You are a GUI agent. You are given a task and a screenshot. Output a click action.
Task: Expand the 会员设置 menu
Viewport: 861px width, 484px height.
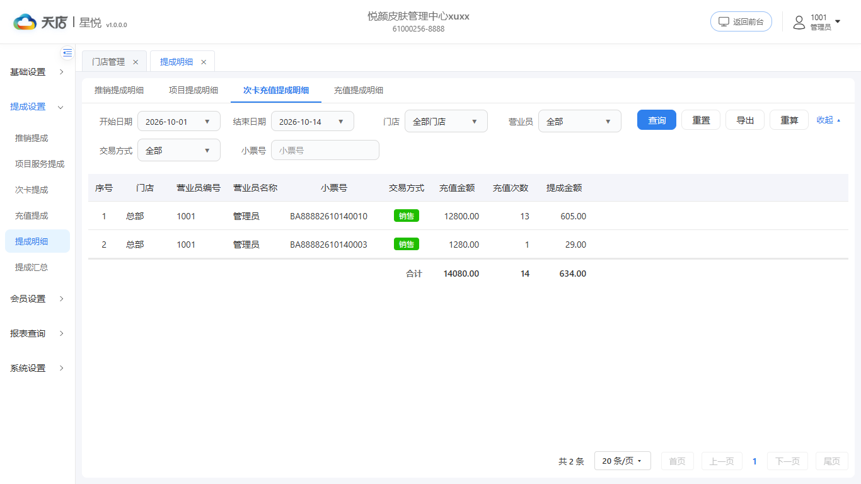pyautogui.click(x=37, y=299)
